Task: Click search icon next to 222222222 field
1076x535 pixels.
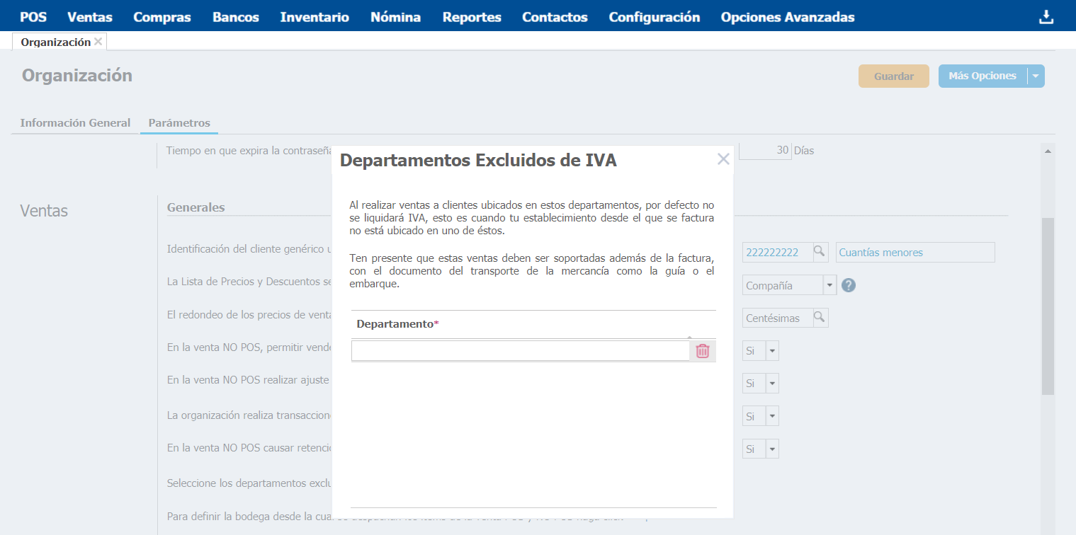Action: (x=819, y=252)
